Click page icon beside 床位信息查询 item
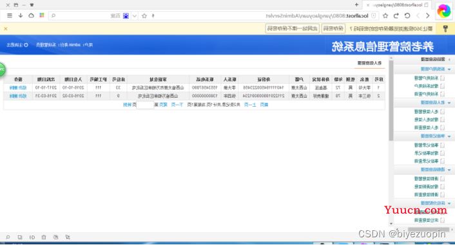Image resolution: width=455 pixels, height=245 pixels. [443, 220]
